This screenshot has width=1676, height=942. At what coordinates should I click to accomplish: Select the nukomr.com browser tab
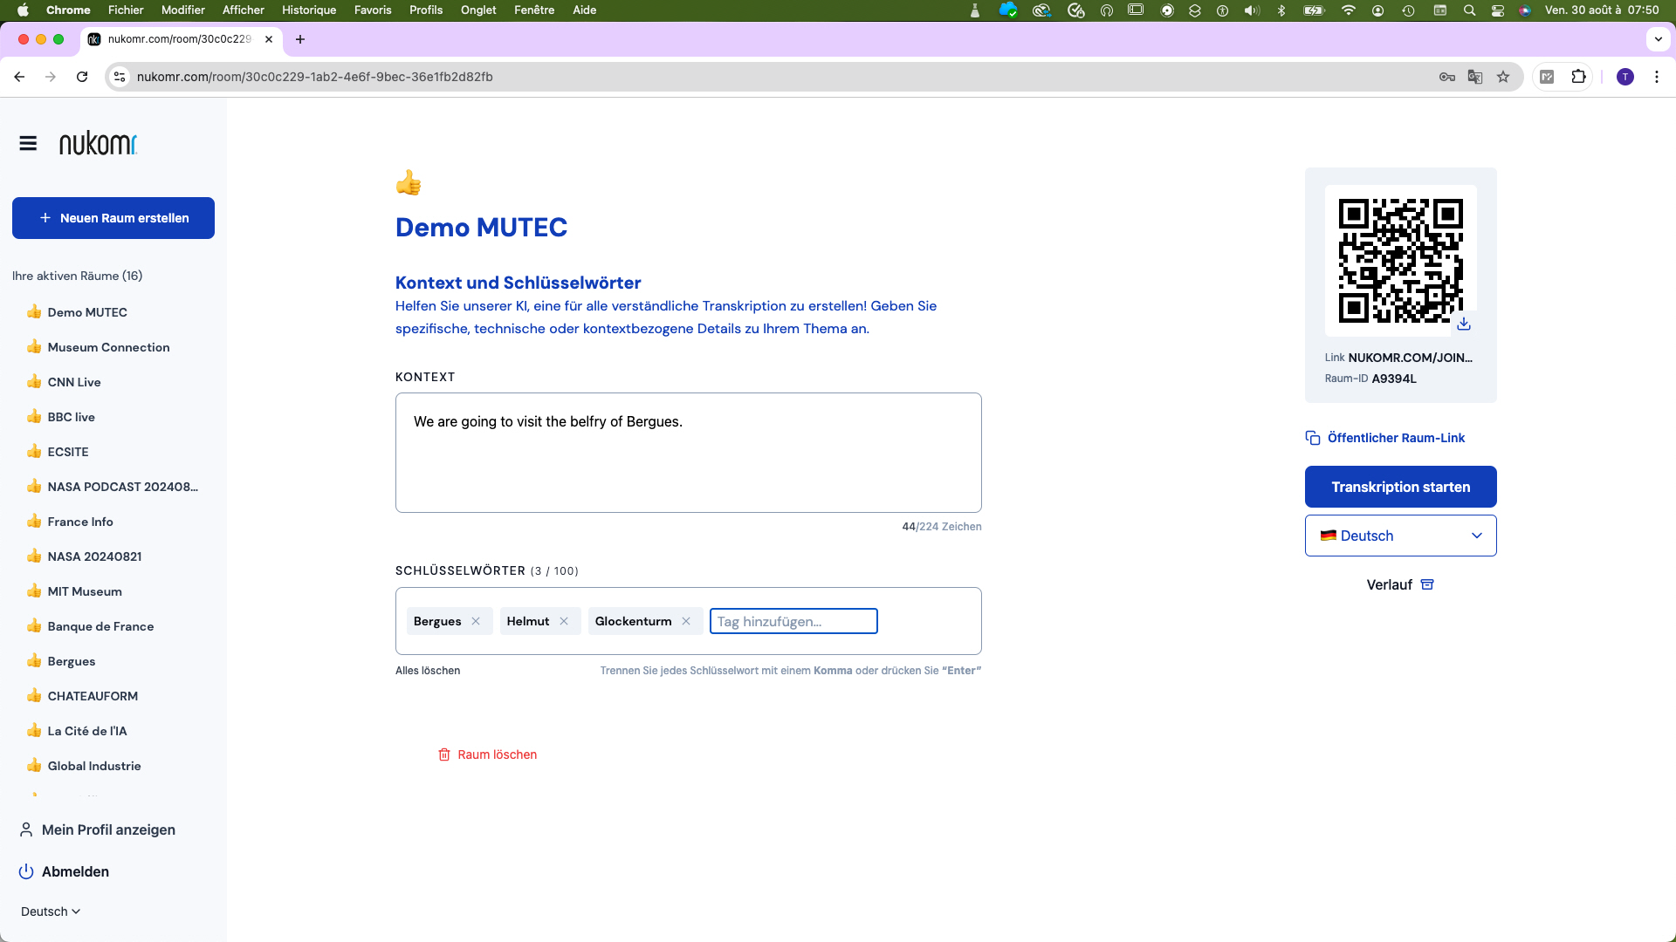coord(179,39)
